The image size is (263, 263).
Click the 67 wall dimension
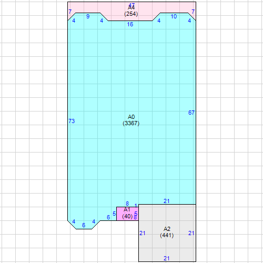click(191, 113)
